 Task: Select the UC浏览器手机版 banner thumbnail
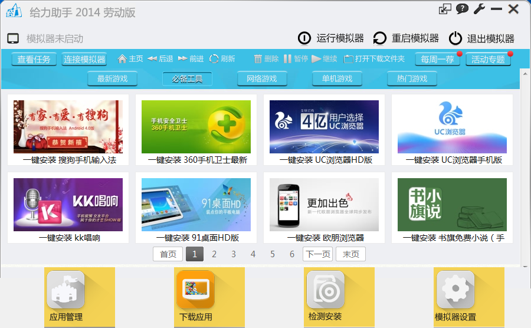(452, 127)
